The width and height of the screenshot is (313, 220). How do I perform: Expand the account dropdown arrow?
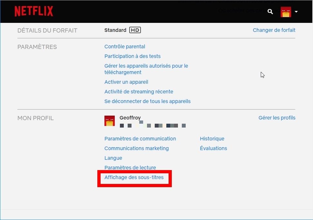[x=296, y=12]
